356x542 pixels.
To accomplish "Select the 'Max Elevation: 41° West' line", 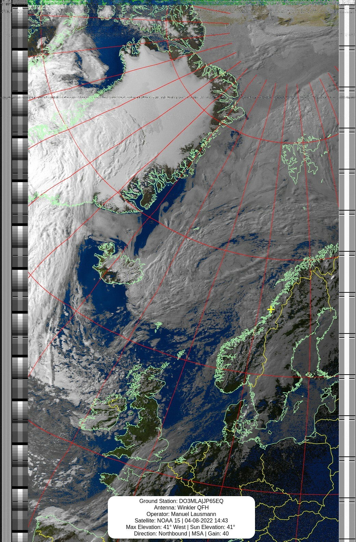I will pyautogui.click(x=181, y=527).
